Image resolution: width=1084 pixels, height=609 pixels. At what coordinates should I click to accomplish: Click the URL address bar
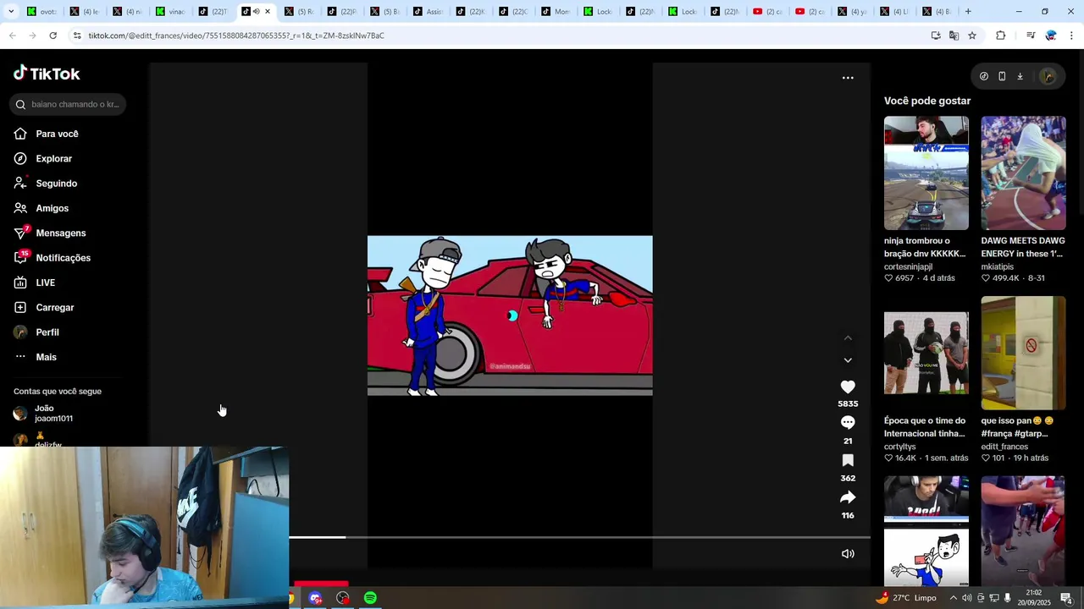click(x=500, y=36)
